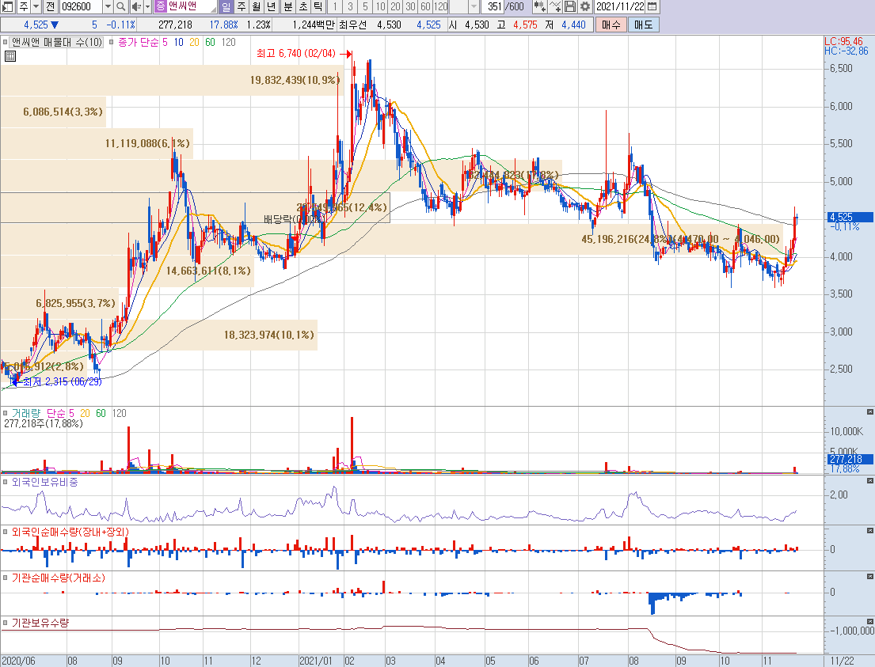Choose the 3 interval button
The image size is (875, 667).
click(350, 6)
